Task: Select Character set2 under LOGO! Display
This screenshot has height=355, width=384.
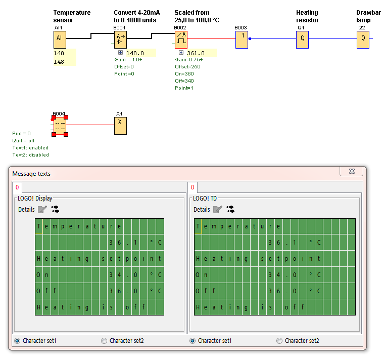Action: (105, 341)
